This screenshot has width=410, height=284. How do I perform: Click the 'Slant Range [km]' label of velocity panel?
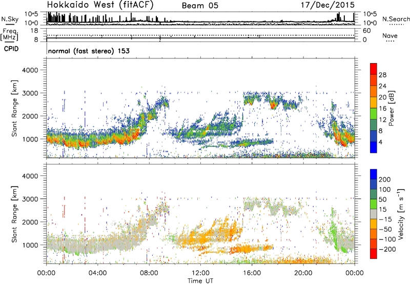tap(14, 214)
